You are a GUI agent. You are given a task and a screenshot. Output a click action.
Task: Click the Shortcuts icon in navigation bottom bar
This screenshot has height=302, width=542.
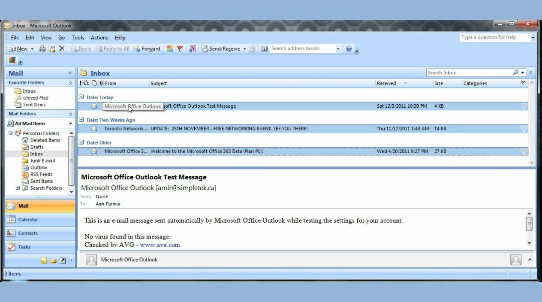coord(63,260)
